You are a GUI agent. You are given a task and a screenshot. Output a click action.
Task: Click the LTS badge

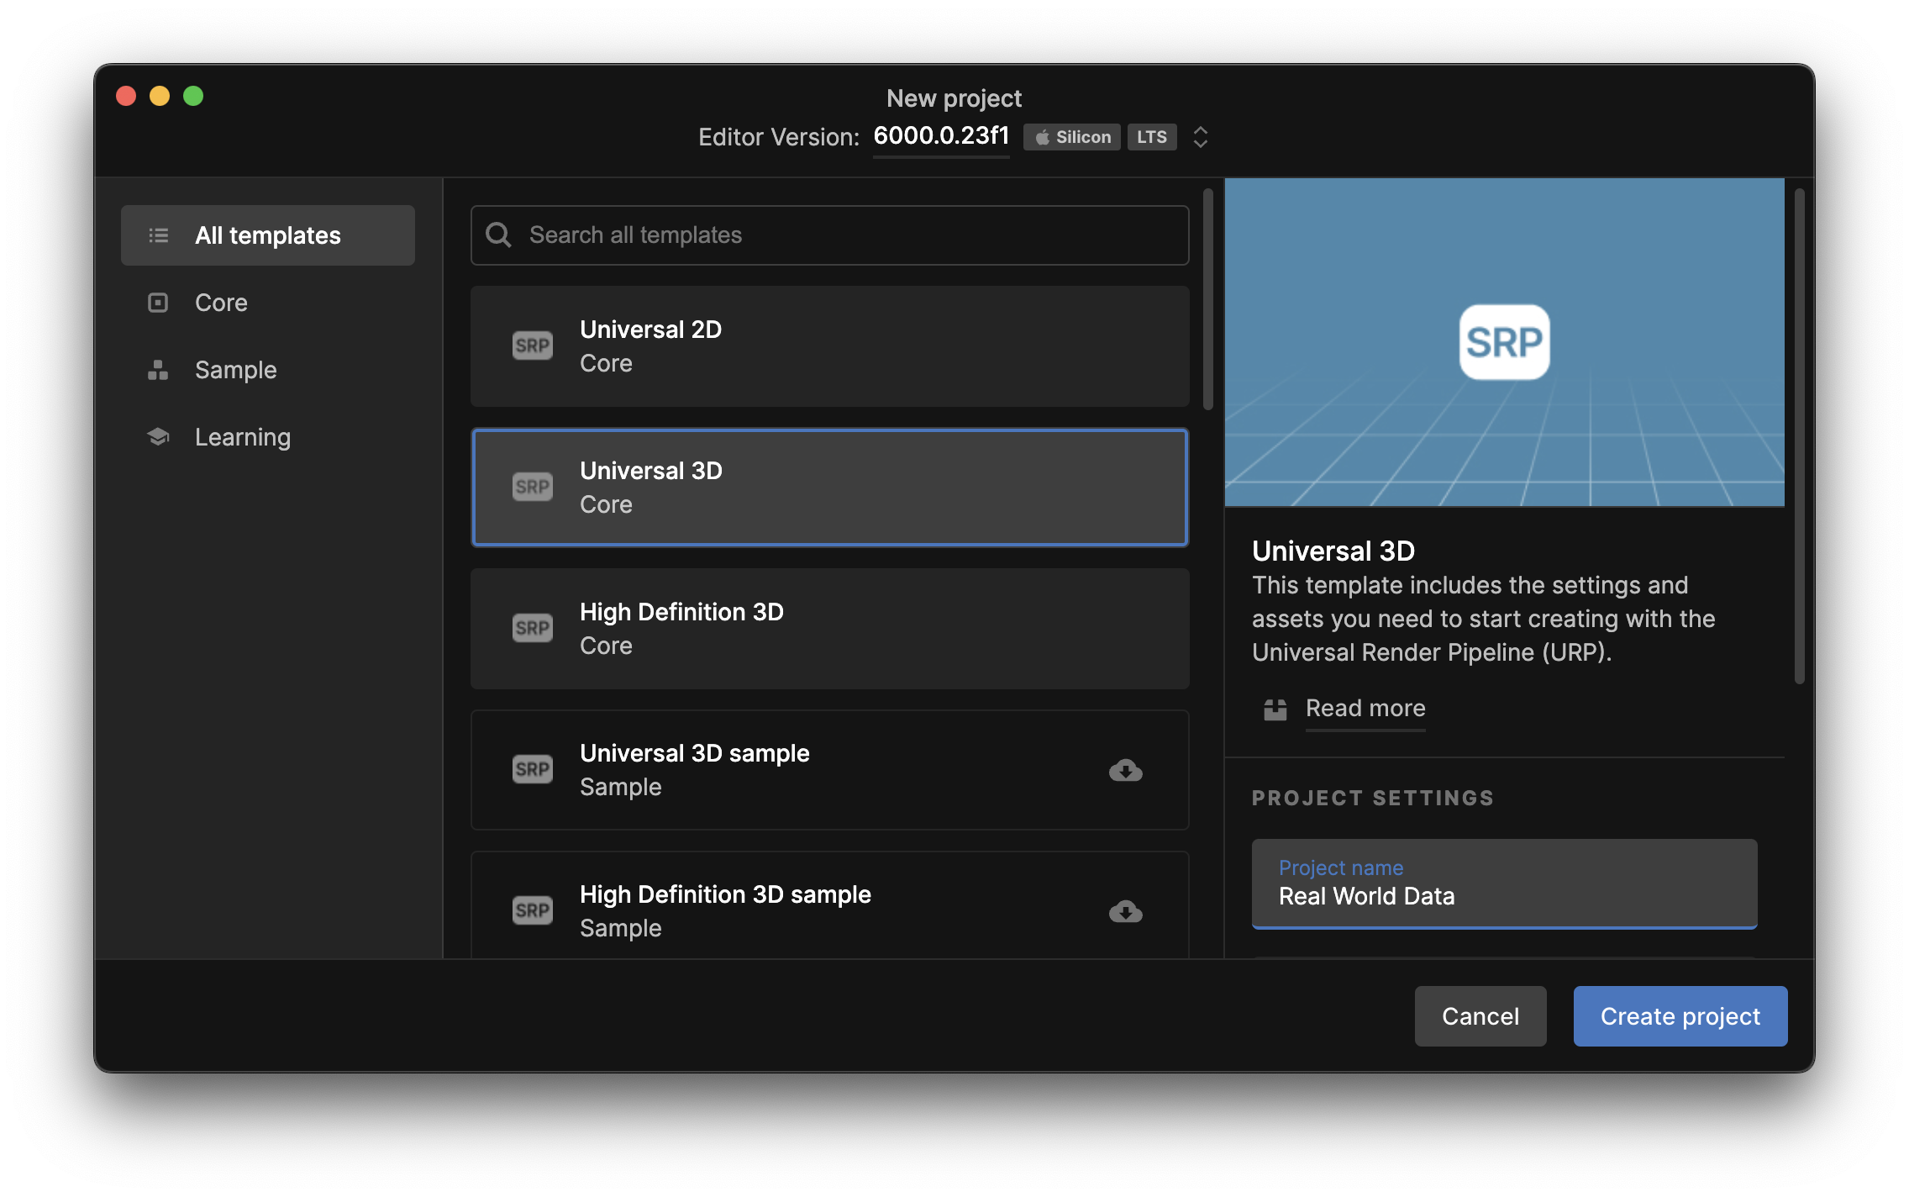[x=1151, y=137]
